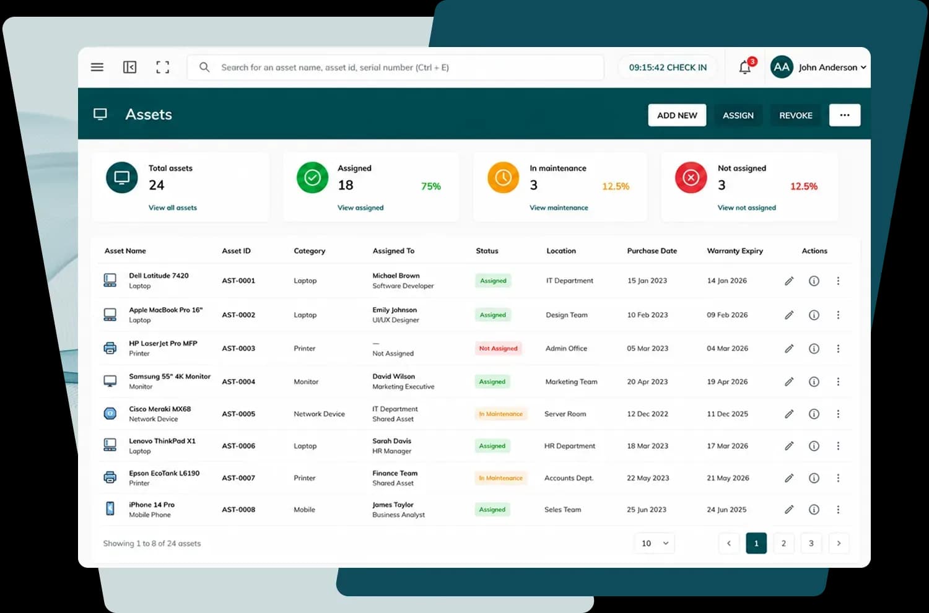View info for Apple MacBook Pro 16"

pyautogui.click(x=814, y=315)
